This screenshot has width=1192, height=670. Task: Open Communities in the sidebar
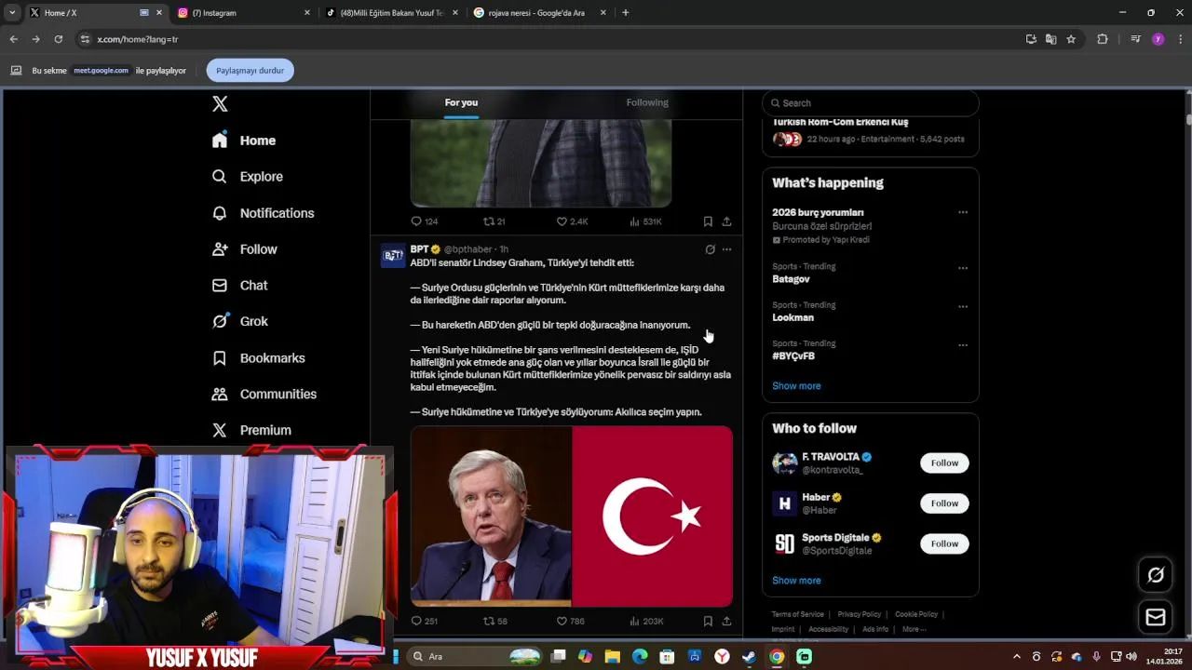pos(264,395)
